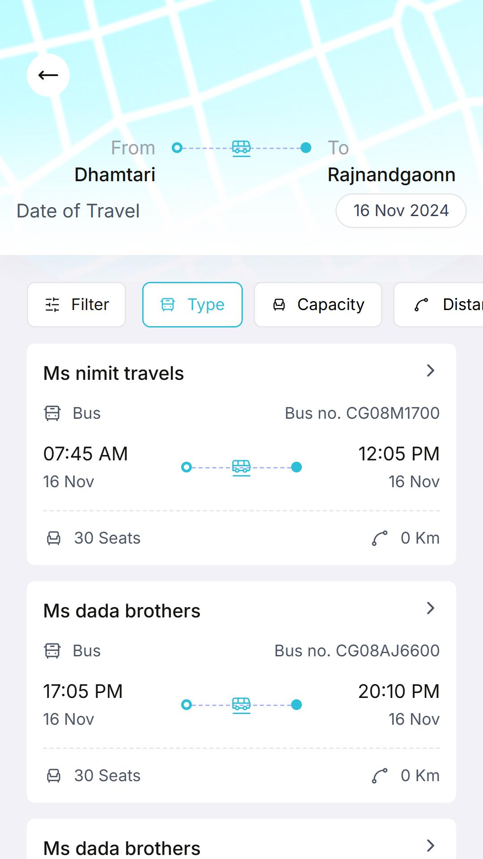Click the bus type icon in the CG08AJ6600 card
Image resolution: width=483 pixels, height=859 pixels.
click(52, 651)
